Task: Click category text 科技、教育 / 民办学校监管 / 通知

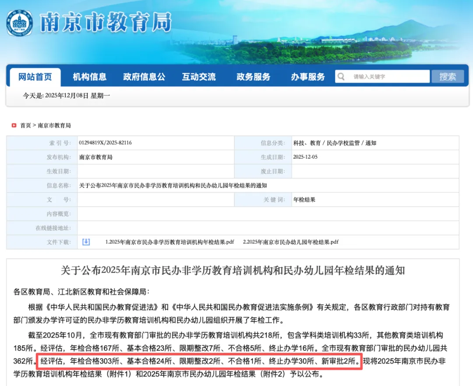Action: point(335,143)
